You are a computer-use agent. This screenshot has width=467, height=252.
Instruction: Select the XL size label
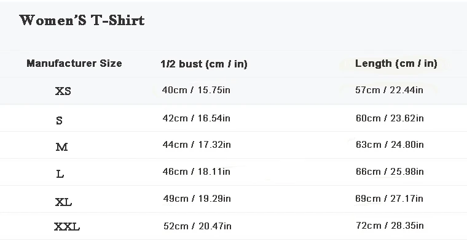point(63,201)
